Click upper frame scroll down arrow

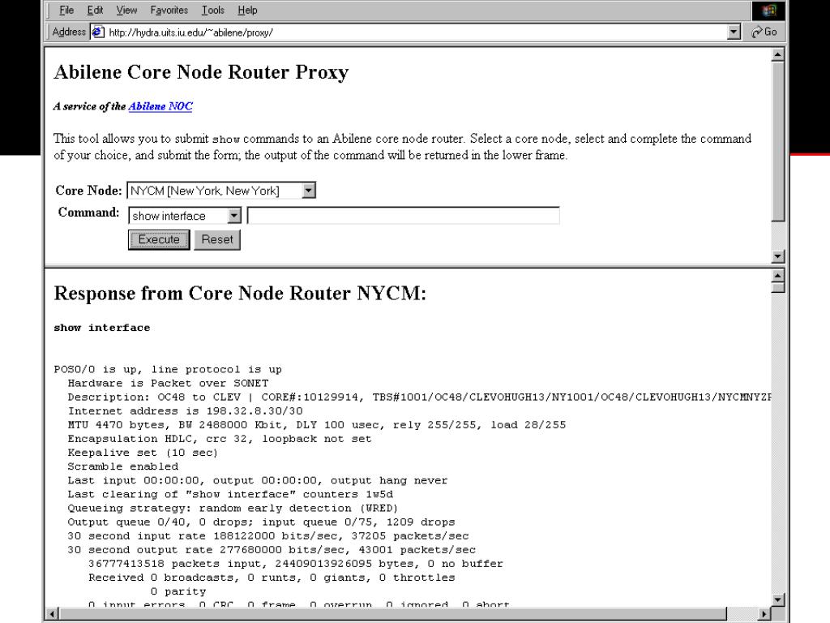(x=777, y=256)
